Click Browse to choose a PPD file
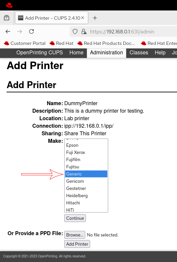177x262 pixels. click(75, 235)
